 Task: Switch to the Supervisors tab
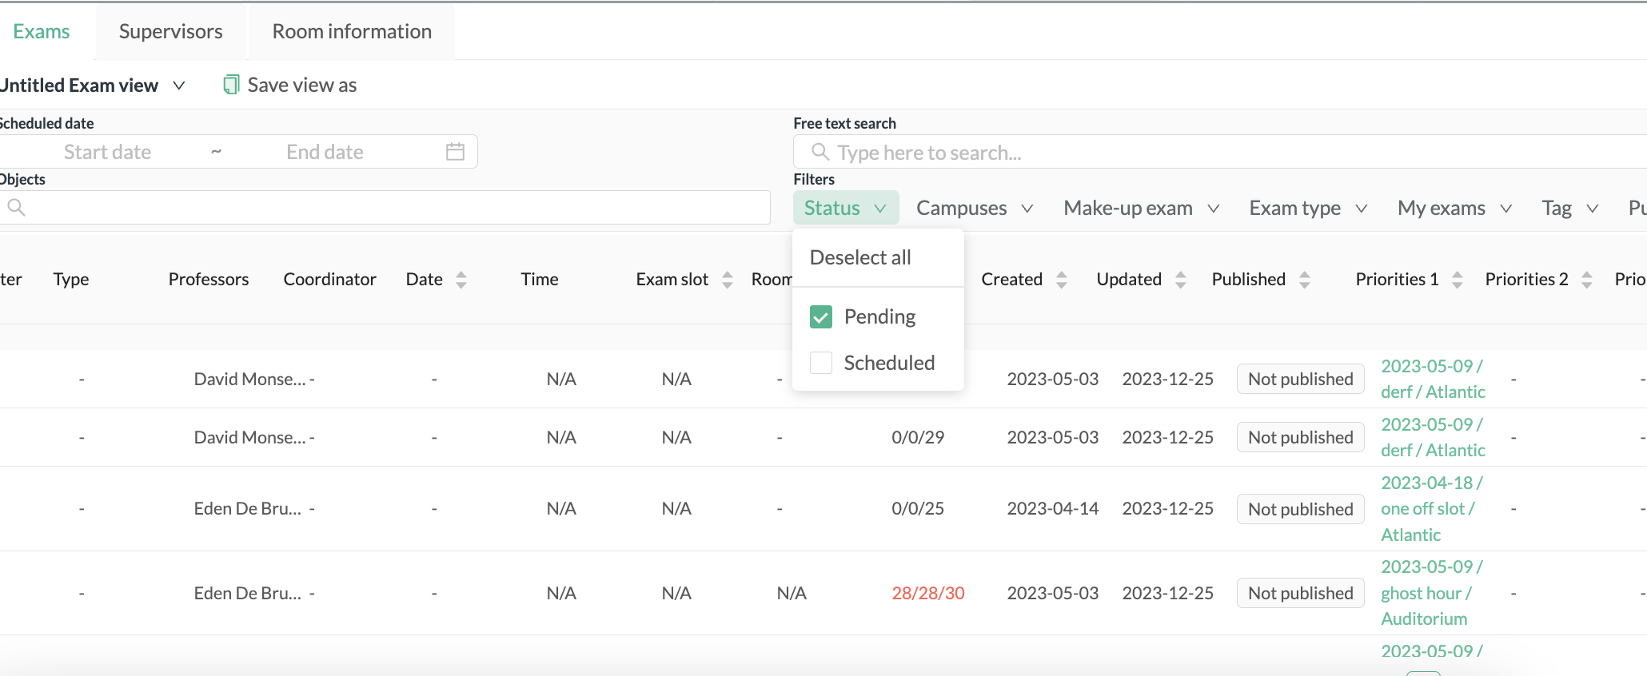(x=171, y=31)
